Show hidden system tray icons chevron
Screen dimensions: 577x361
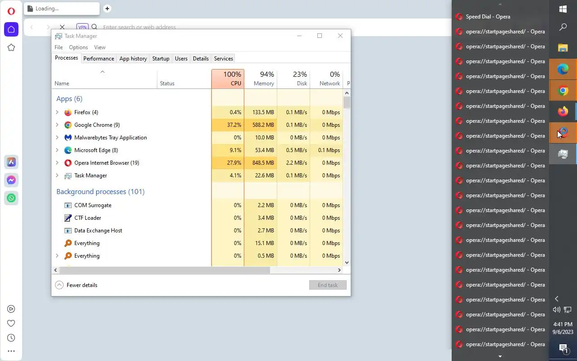coord(557,299)
